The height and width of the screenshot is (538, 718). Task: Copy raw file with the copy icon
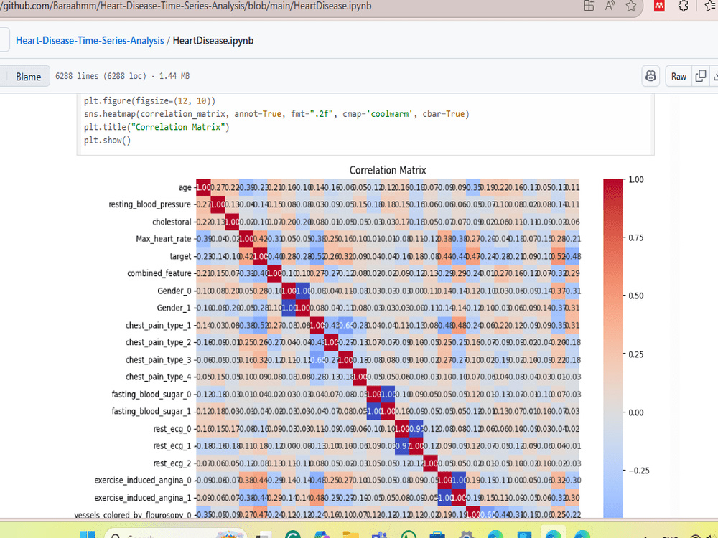pos(701,76)
